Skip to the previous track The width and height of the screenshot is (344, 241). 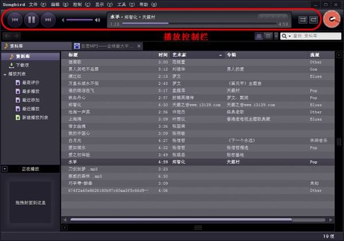click(x=15, y=20)
